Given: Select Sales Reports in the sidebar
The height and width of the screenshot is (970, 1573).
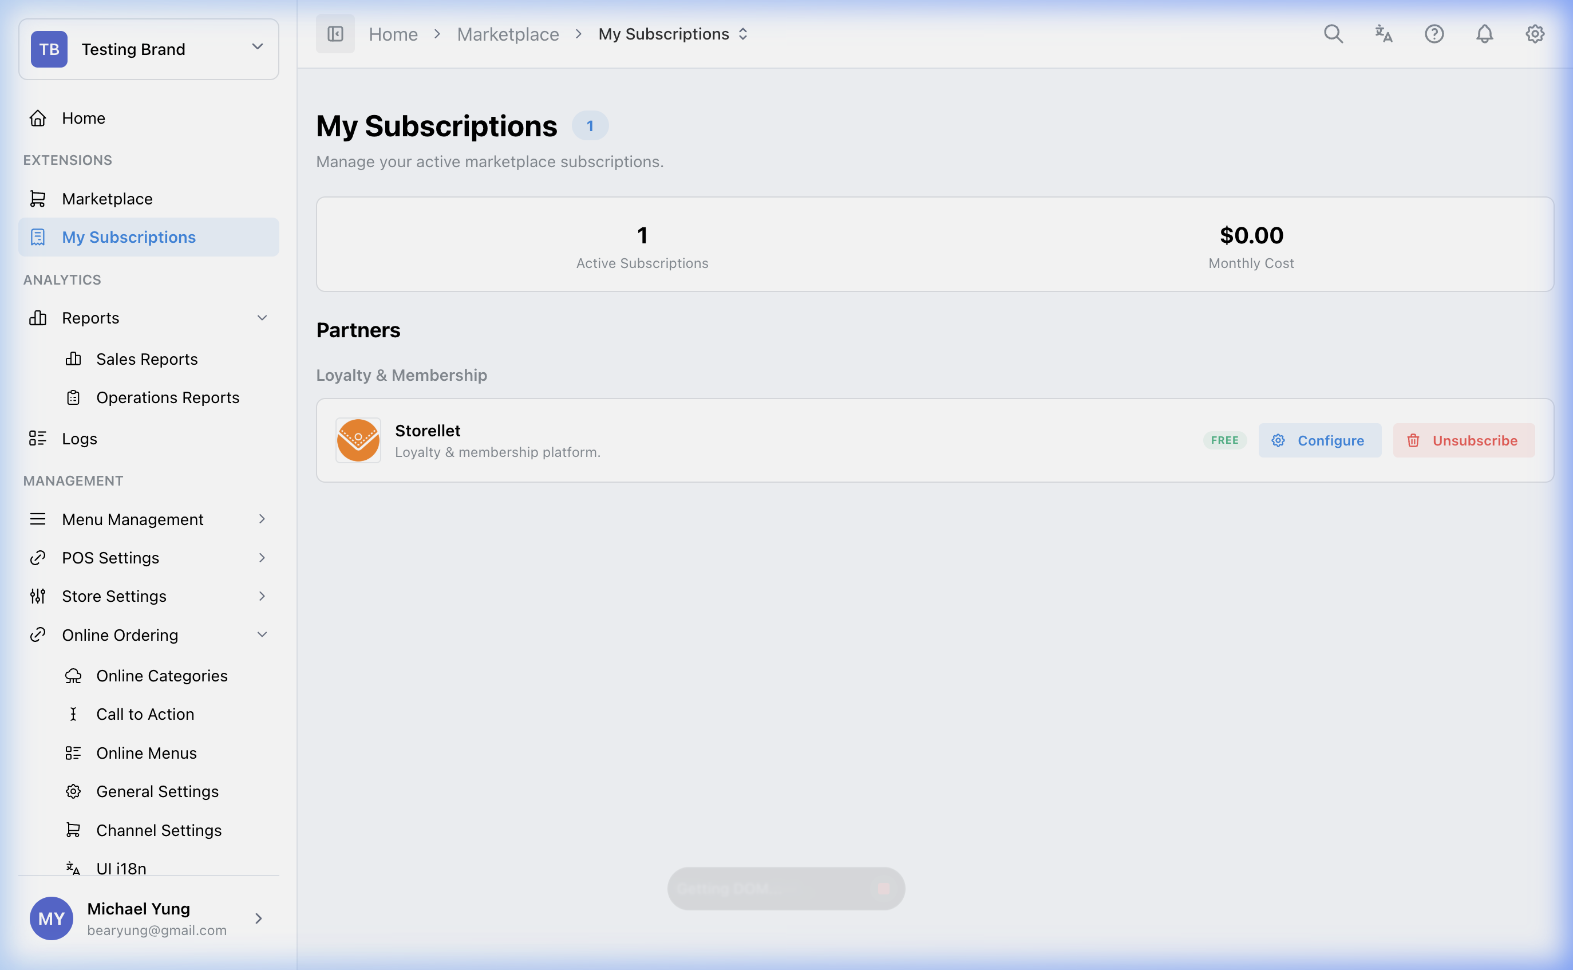Looking at the screenshot, I should [147, 359].
